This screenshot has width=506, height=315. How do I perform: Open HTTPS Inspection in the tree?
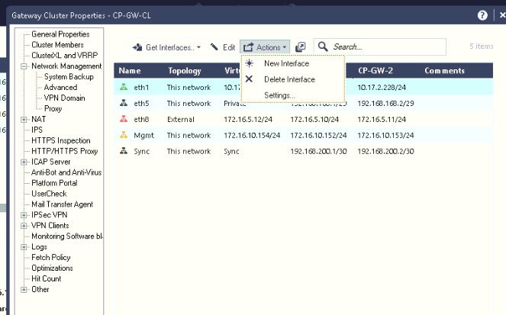tap(60, 140)
